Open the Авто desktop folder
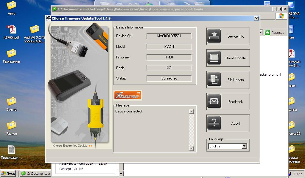The width and height of the screenshot is (305, 178). click(12, 8)
